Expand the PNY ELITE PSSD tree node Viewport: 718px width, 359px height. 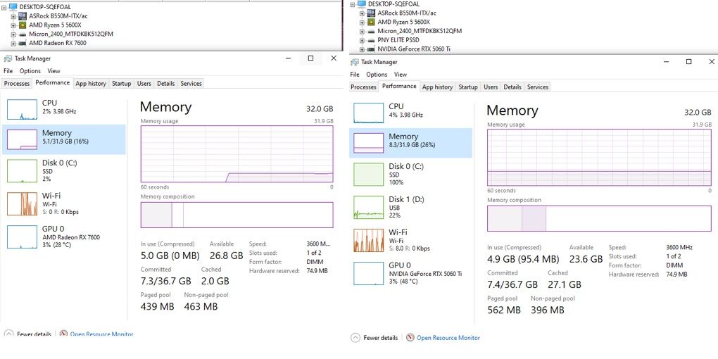tap(362, 40)
